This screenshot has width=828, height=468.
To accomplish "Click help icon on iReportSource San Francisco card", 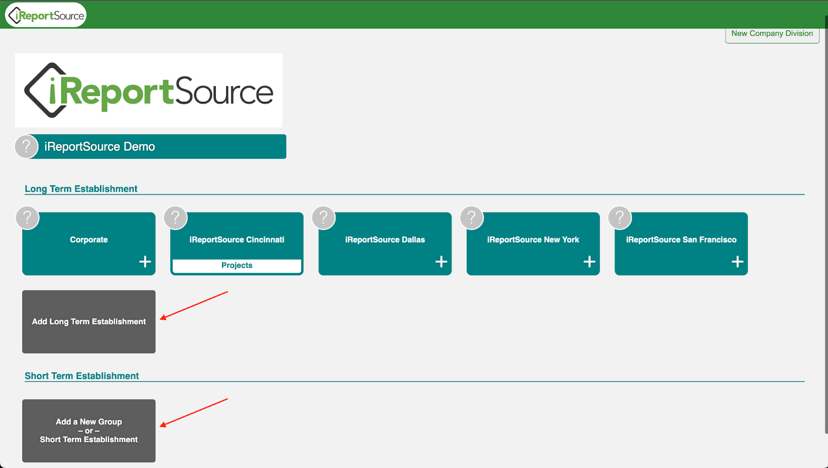I will [619, 218].
